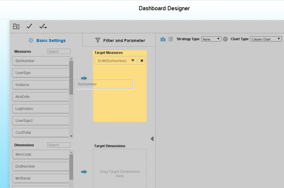Click the blue arrow beside Target Measures
The width and height of the screenshot is (284, 188).
[84, 78]
